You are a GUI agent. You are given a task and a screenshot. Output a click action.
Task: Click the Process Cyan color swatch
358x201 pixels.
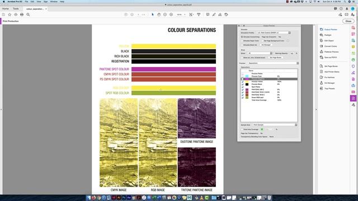click(x=247, y=76)
